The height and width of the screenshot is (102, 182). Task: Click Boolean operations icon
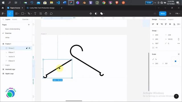(x=102, y=14)
